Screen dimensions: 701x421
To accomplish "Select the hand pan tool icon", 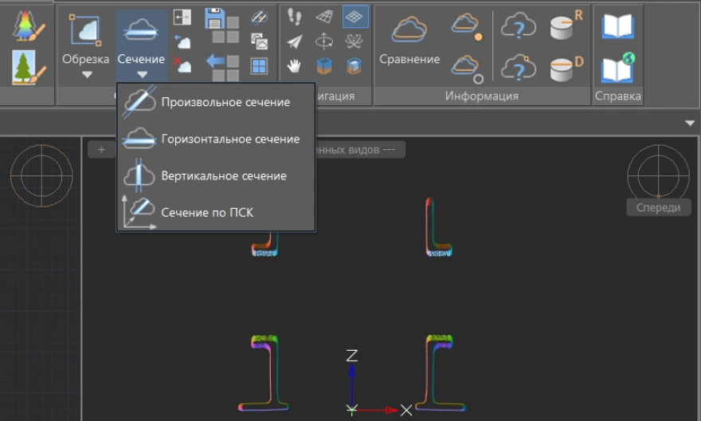I will point(295,65).
